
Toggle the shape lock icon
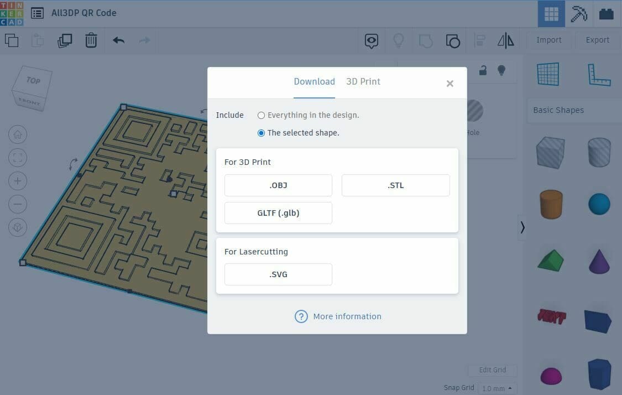[x=483, y=70]
